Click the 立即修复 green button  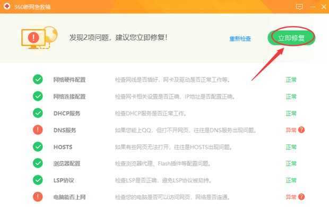(x=291, y=38)
